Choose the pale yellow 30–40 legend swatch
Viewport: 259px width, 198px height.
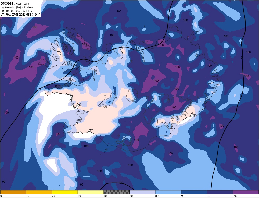tap(91, 192)
